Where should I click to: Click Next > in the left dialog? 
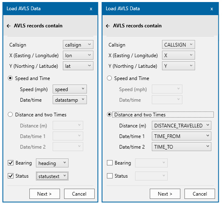point(44,194)
